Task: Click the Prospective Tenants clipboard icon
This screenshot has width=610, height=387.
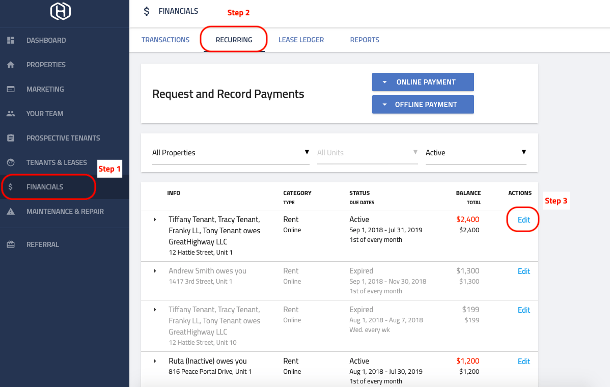Action: tap(10, 137)
